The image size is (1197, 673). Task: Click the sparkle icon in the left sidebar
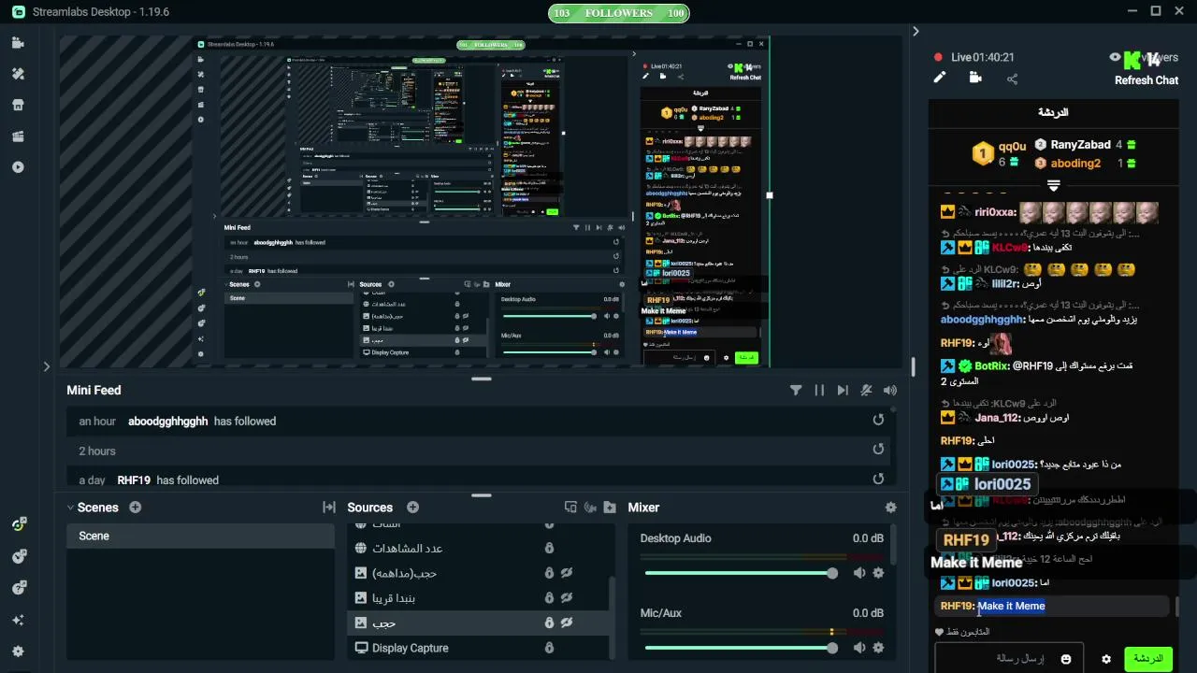pos(18,620)
